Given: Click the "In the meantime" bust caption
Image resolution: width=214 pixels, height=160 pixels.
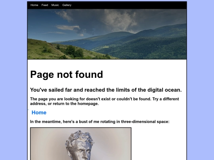Looking at the screenshot, I should pyautogui.click(x=99, y=122).
